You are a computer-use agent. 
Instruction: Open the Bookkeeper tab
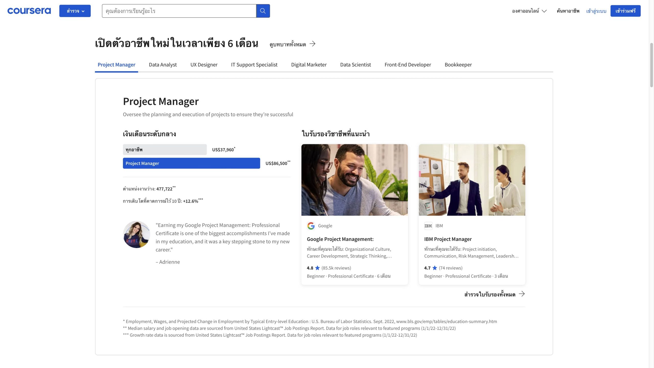(458, 65)
